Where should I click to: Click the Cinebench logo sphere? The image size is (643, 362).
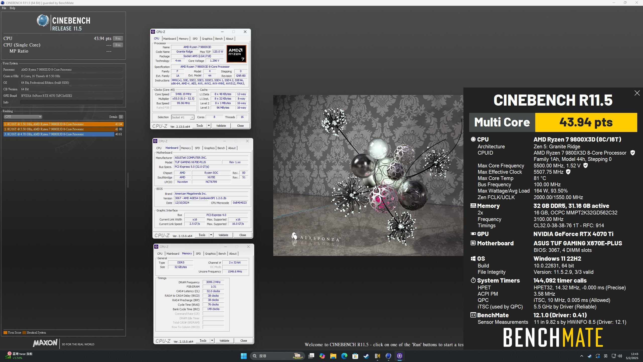(x=43, y=21)
